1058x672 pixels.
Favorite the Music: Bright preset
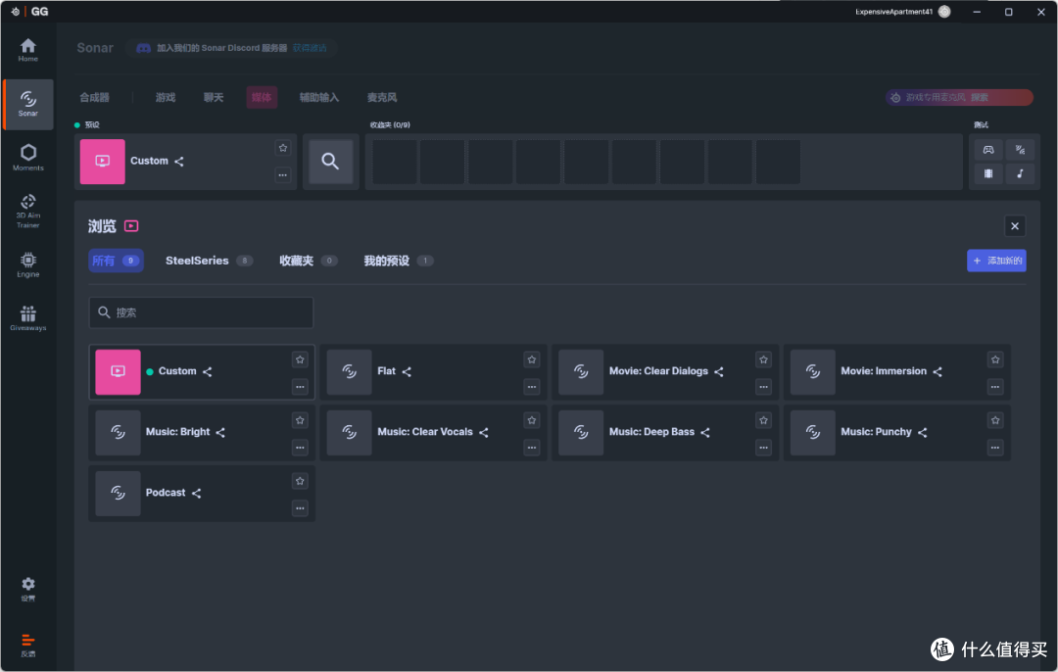coord(301,420)
